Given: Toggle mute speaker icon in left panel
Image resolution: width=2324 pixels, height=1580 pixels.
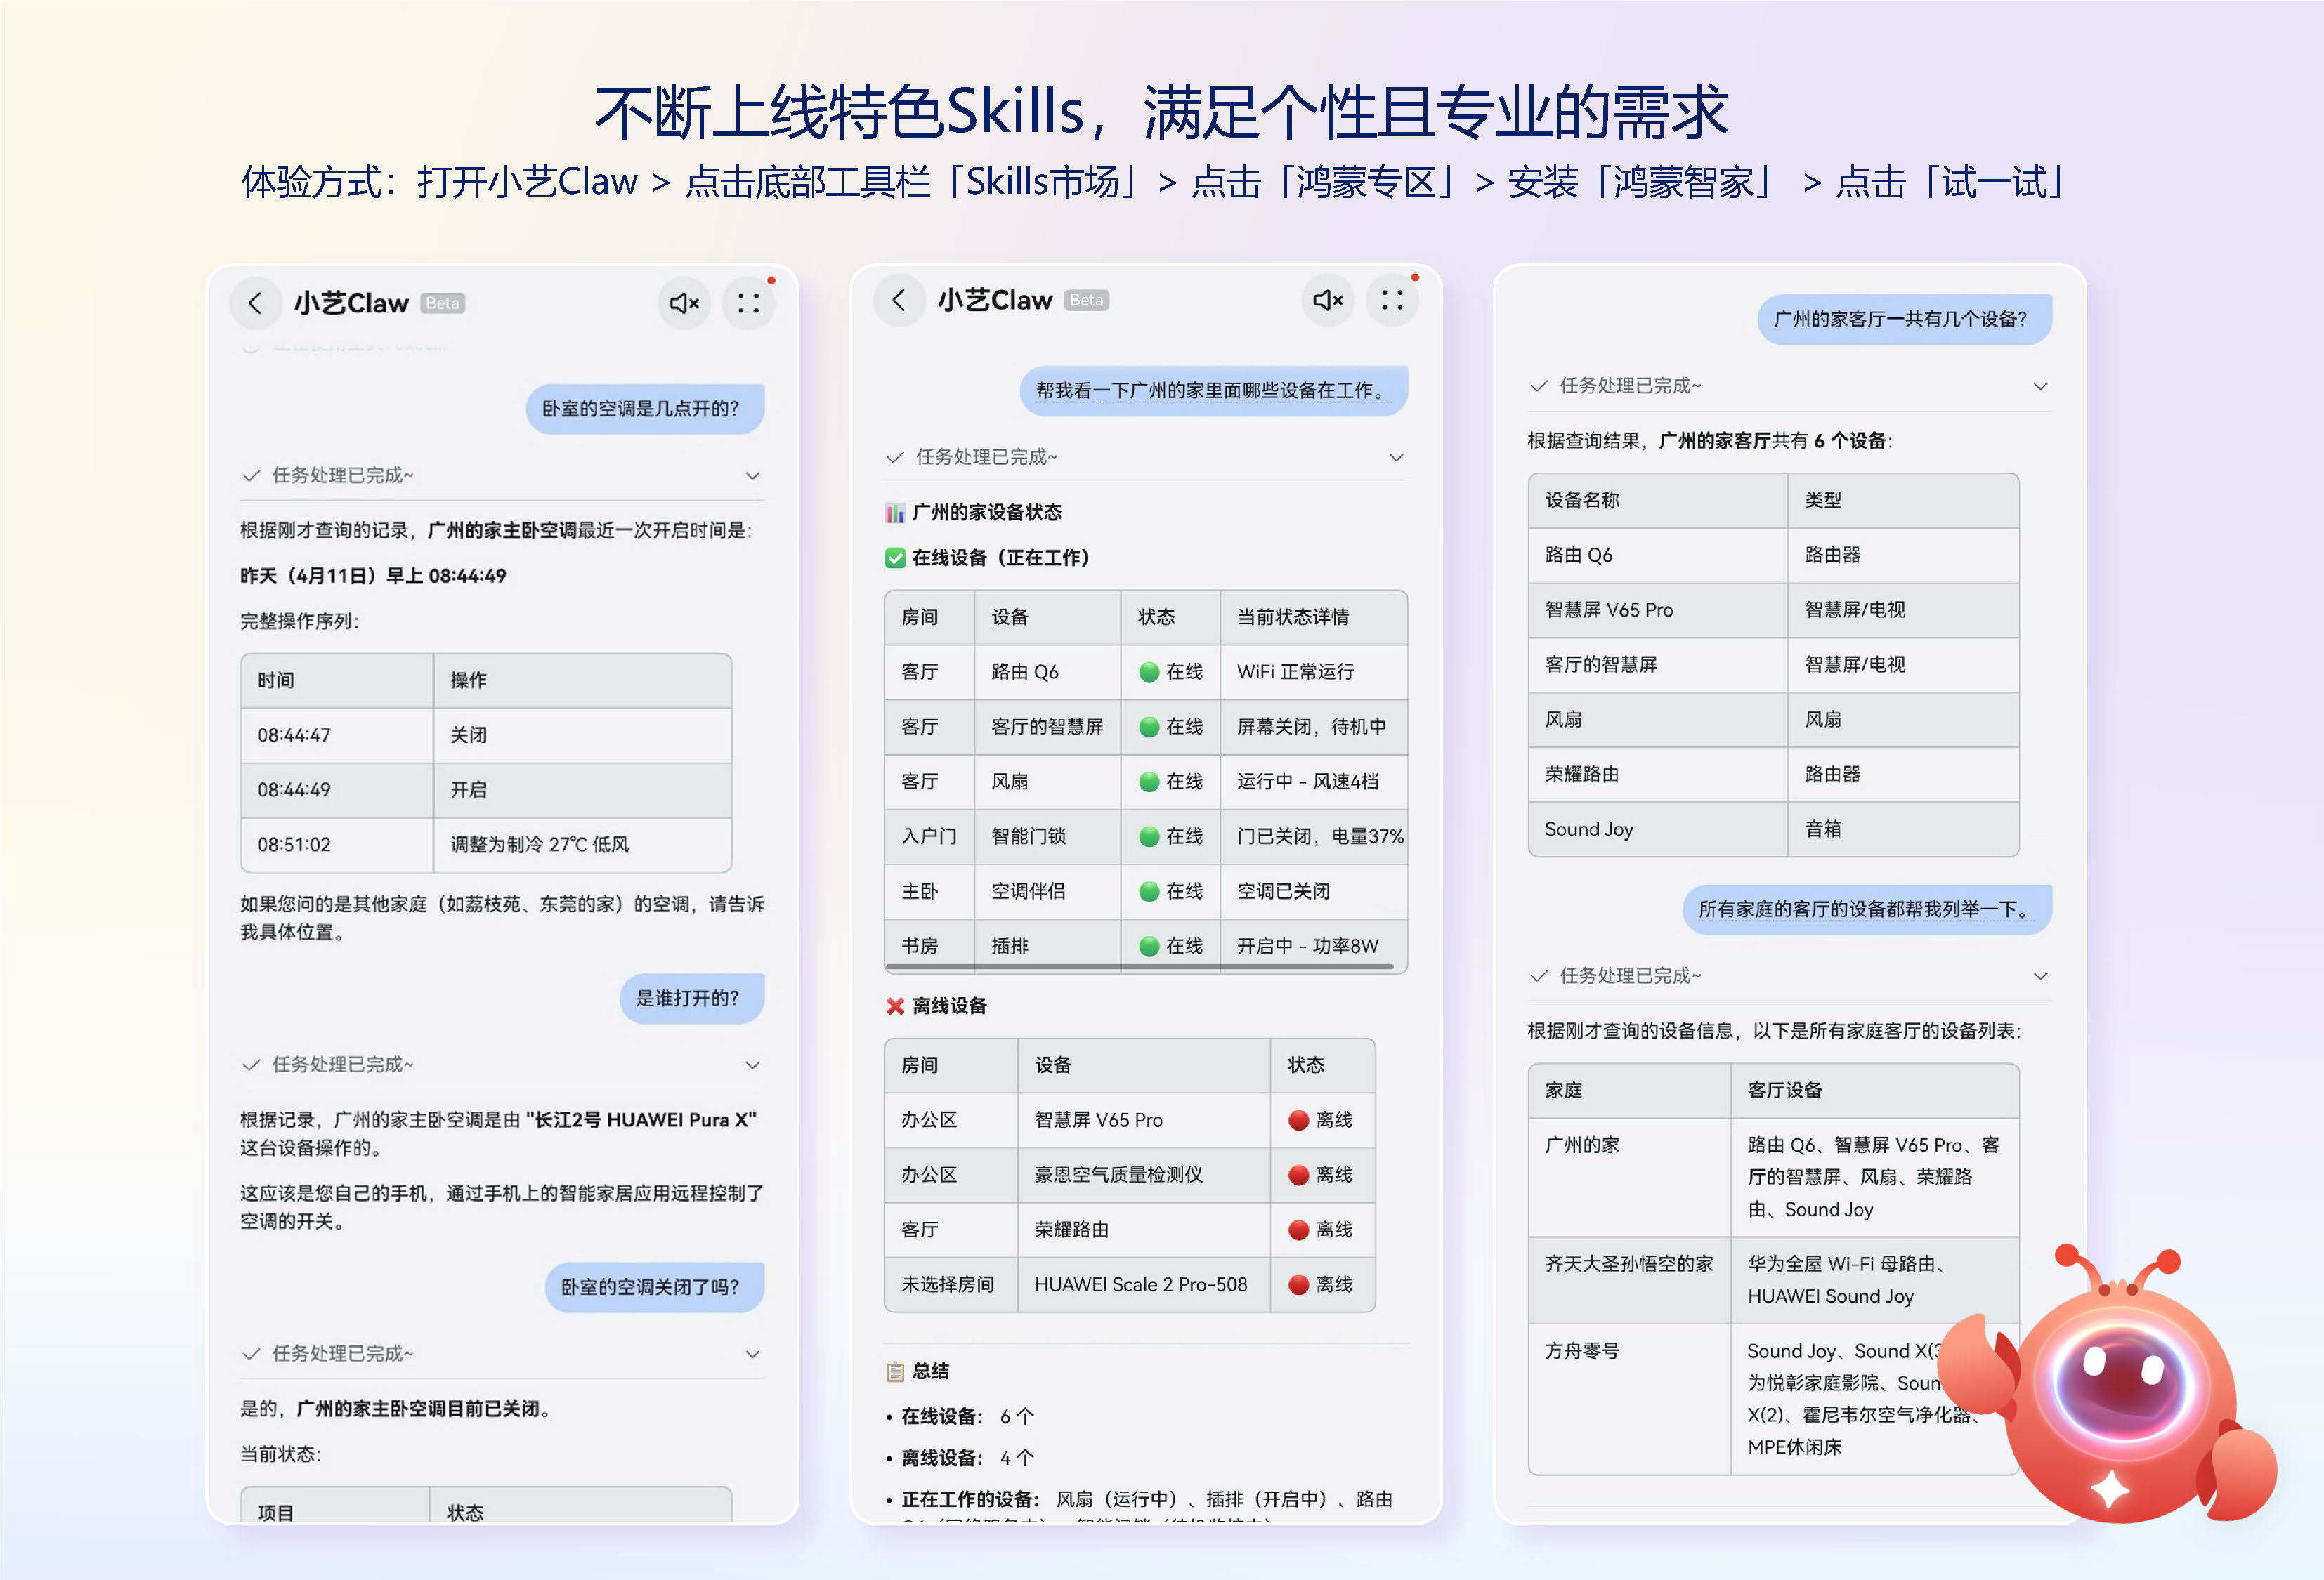Looking at the screenshot, I should click(x=684, y=303).
